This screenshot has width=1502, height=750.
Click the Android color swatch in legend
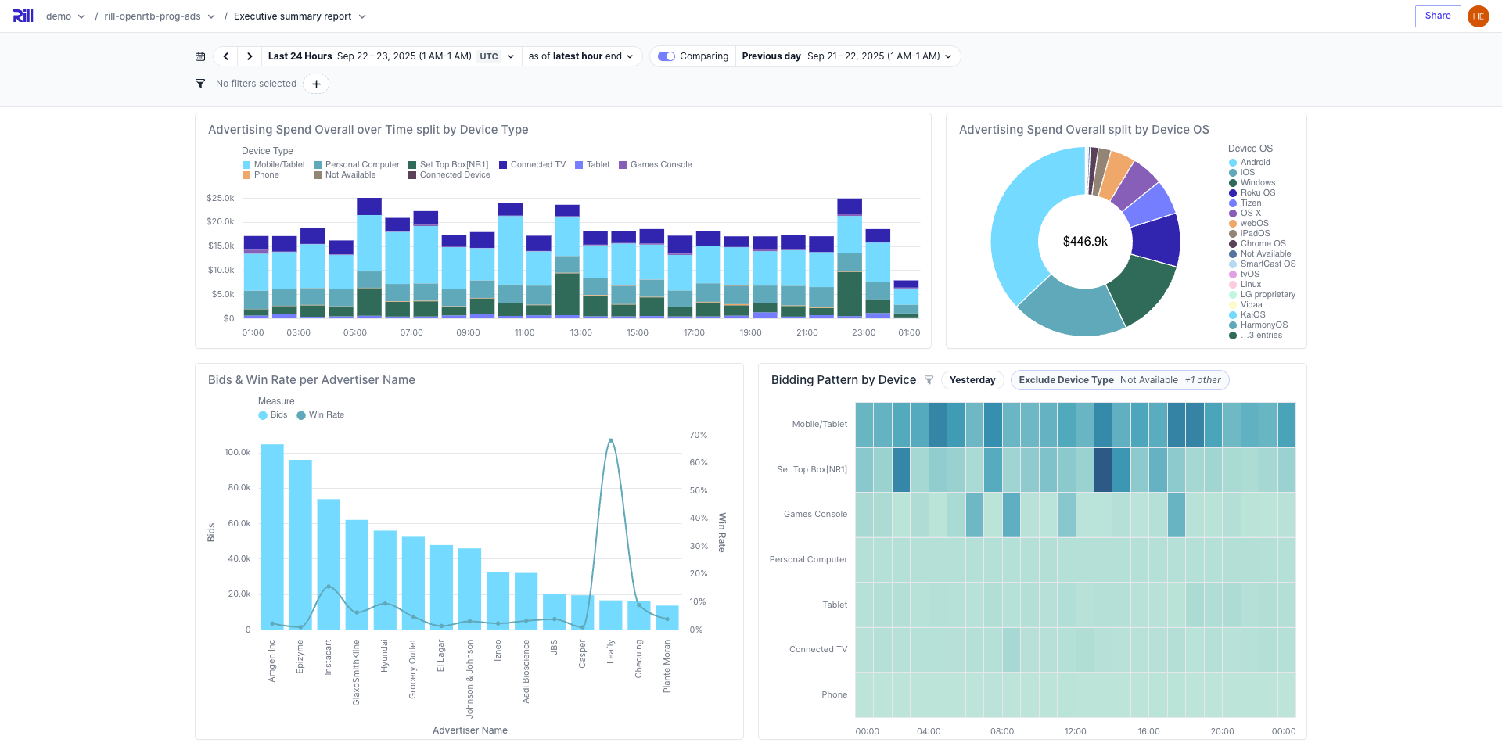1233,163
